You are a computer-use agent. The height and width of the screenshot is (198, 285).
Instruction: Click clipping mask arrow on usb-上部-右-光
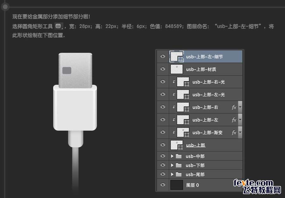[174, 82]
